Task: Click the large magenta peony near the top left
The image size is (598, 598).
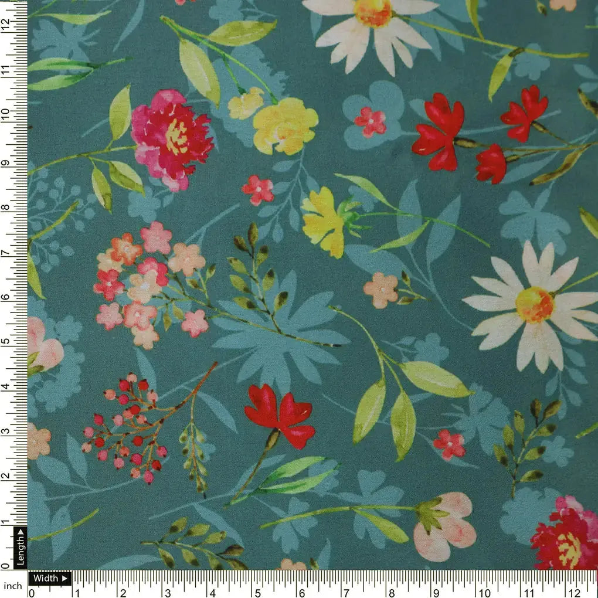Action: (171, 139)
